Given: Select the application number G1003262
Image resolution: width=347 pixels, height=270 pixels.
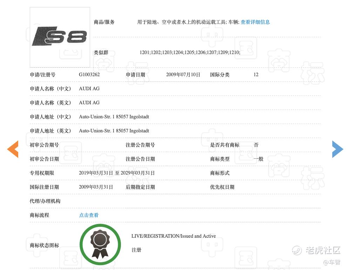Looking at the screenshot, I should [x=89, y=75].
